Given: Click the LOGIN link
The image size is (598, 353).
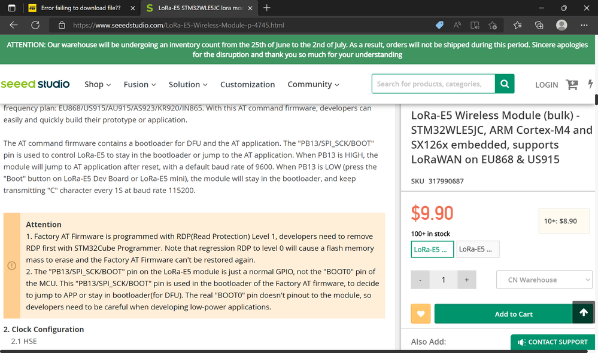Looking at the screenshot, I should [x=547, y=85].
